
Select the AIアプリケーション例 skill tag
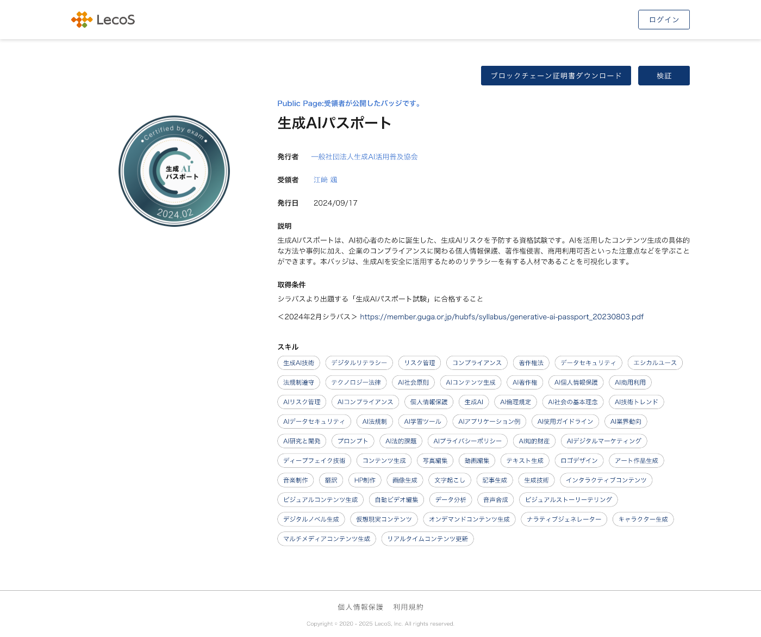(x=489, y=422)
